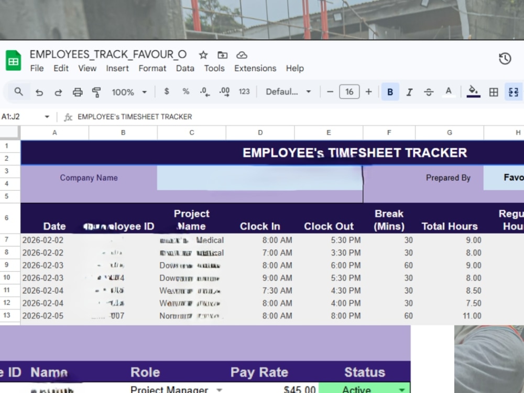Open the borders tool

(494, 92)
